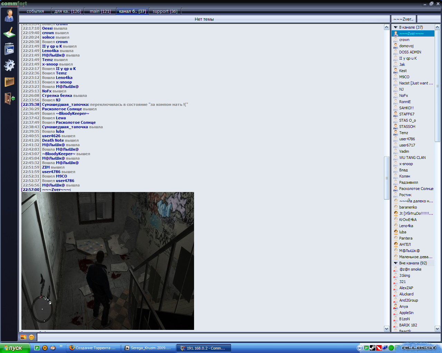Click the '191.168.0.2 - Comm...' taskbar button
The image size is (442, 353).
coord(203,348)
